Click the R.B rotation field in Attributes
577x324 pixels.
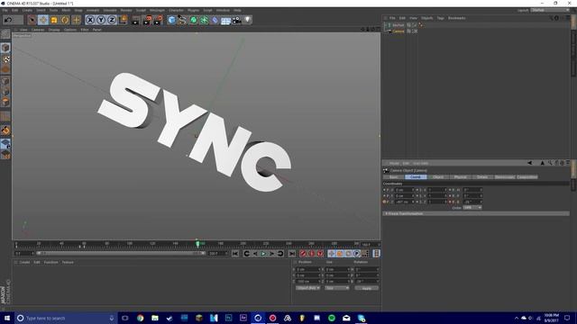click(472, 202)
